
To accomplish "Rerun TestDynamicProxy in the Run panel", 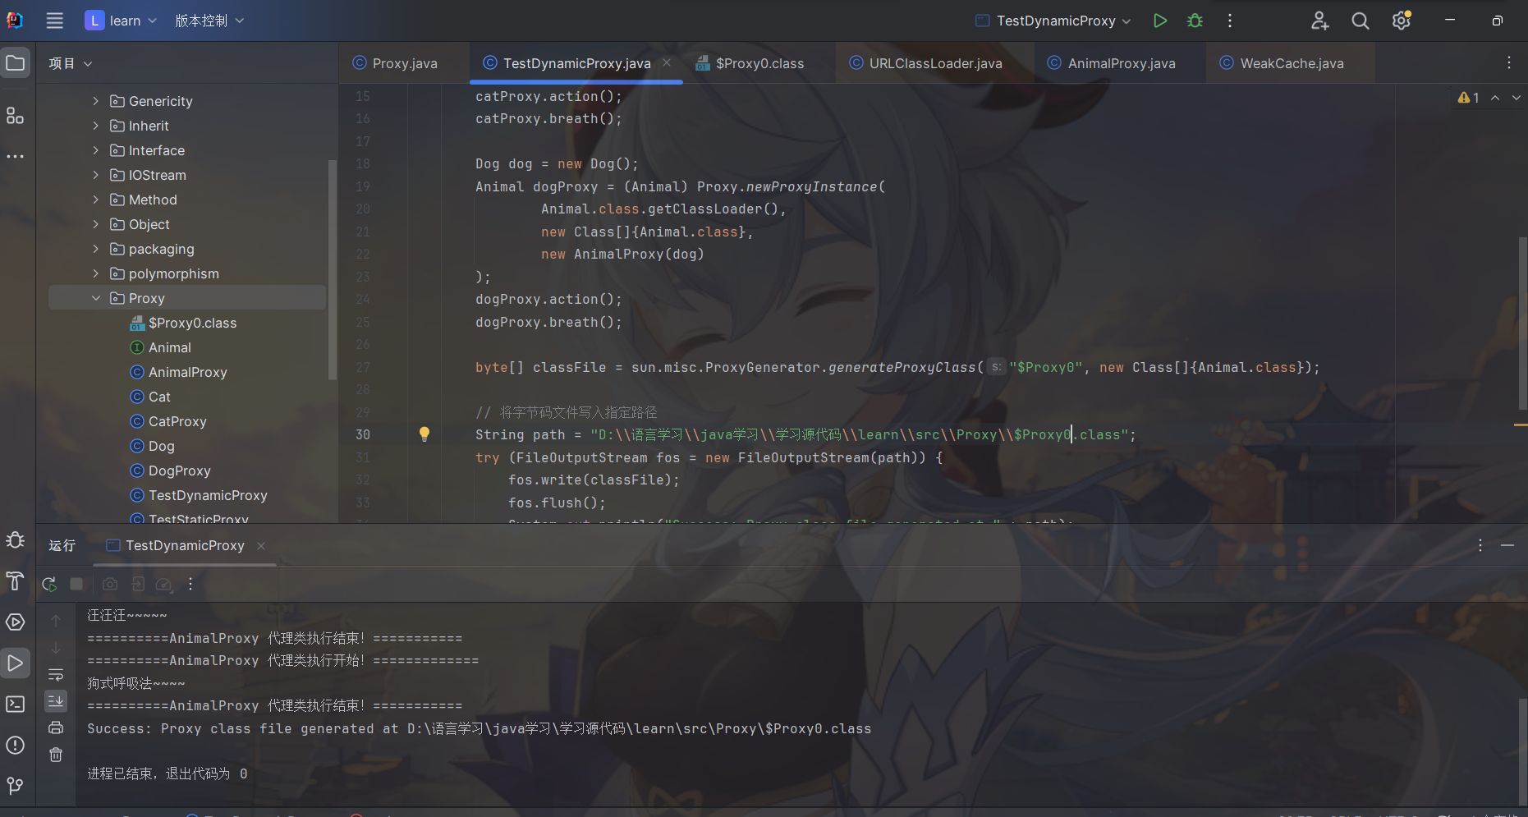I will coord(49,584).
